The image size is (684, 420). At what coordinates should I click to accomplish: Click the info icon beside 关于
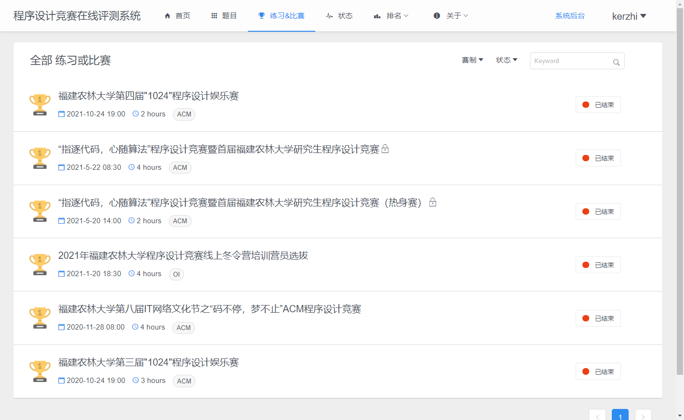coord(437,16)
